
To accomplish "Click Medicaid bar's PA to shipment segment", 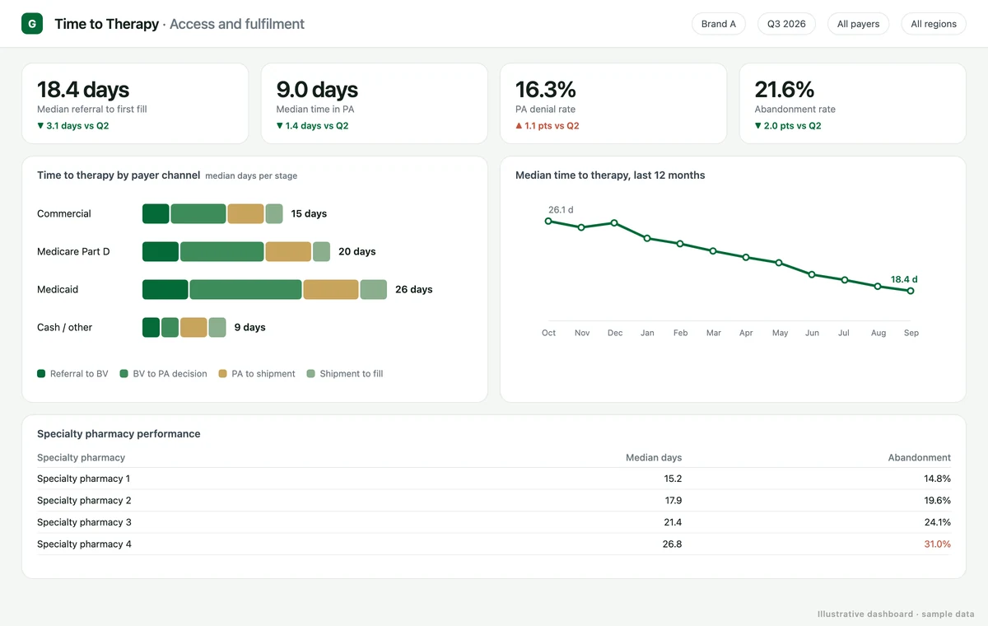I will (331, 289).
